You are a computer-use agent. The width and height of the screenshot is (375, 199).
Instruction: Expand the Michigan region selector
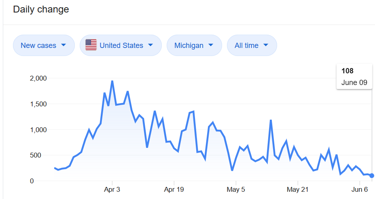pyautogui.click(x=194, y=45)
